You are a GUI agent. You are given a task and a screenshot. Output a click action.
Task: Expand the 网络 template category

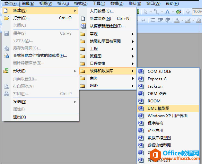108,86
